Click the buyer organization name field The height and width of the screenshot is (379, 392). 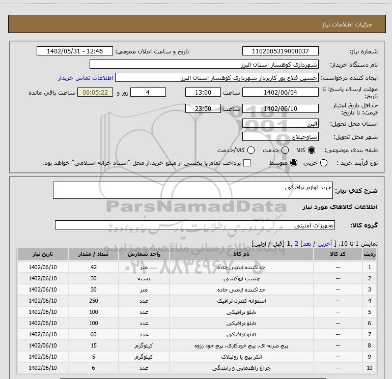(204, 64)
